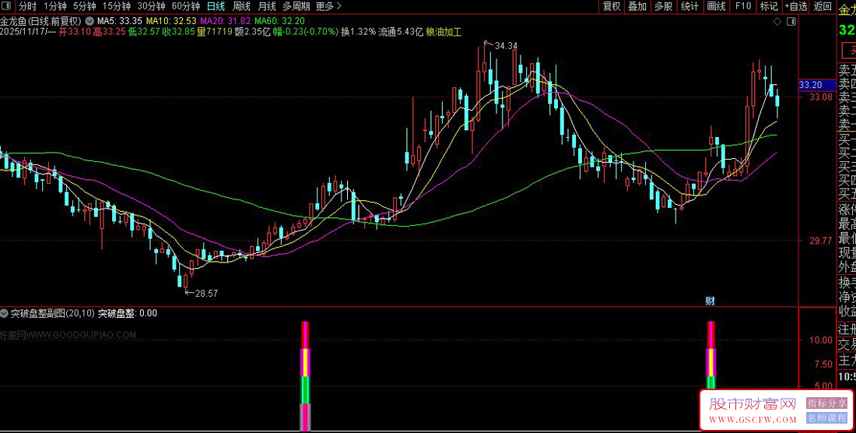856x433 pixels.
Task: Click the 指标分享 banner link
Action: [826, 403]
